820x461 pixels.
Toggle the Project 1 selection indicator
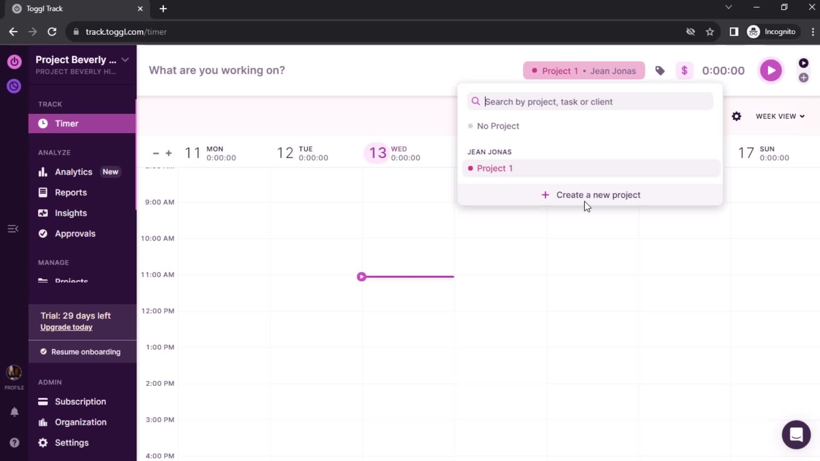471,168
